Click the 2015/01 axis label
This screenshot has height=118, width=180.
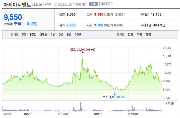[x=28, y=114]
